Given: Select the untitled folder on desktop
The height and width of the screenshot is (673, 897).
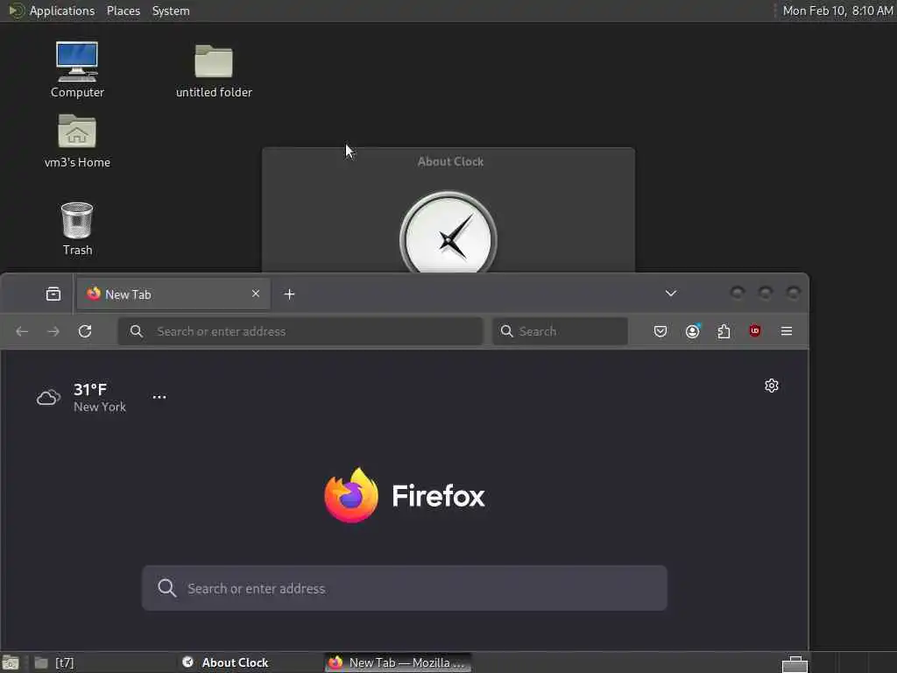Looking at the screenshot, I should click(x=214, y=71).
